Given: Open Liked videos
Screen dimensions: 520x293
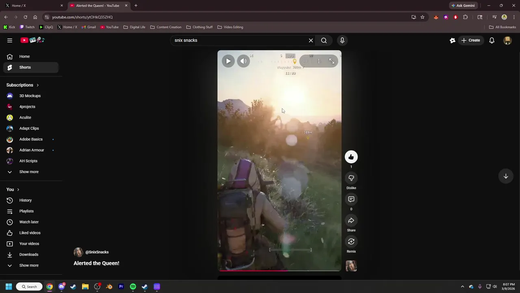Looking at the screenshot, I should (x=31, y=233).
